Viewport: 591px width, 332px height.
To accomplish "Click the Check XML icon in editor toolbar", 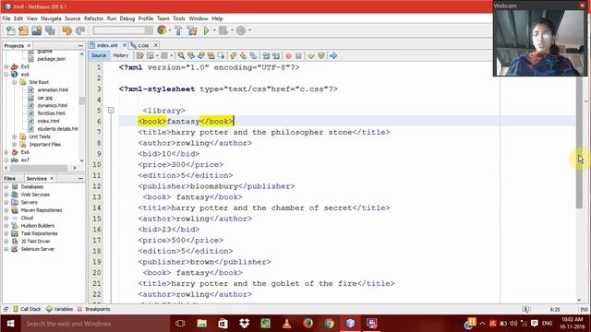I will 311,55.
